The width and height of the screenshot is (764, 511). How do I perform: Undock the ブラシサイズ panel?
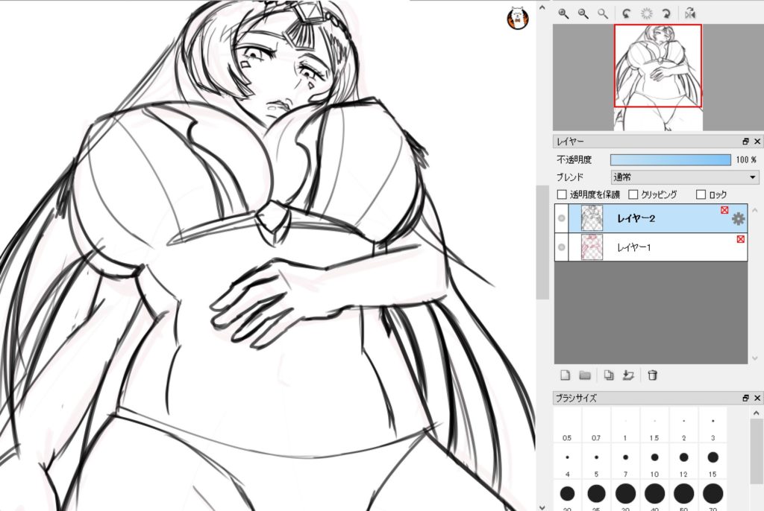pyautogui.click(x=745, y=399)
